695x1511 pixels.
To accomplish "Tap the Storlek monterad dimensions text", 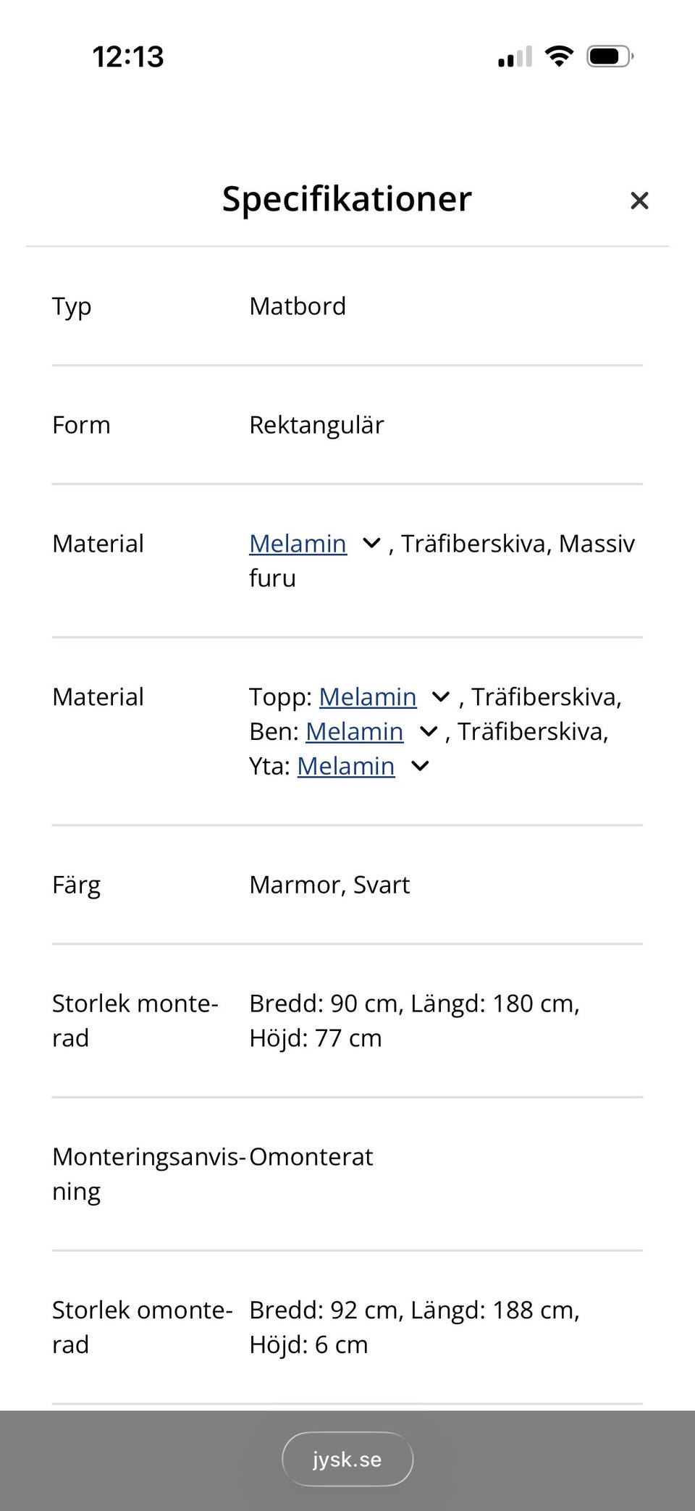I will [x=414, y=1021].
